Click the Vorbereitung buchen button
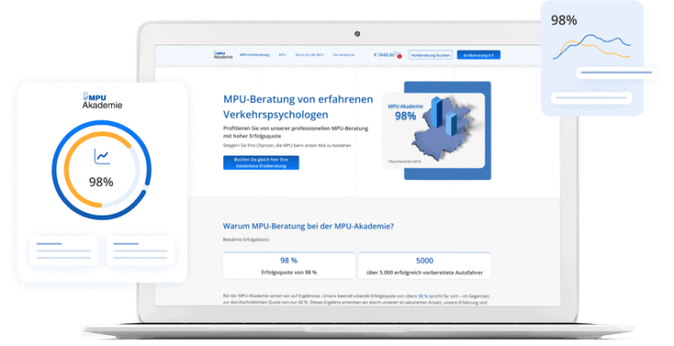 point(431,55)
